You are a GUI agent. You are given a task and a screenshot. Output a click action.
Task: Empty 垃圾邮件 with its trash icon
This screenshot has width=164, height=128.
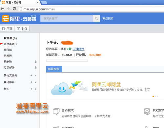(x=35, y=68)
